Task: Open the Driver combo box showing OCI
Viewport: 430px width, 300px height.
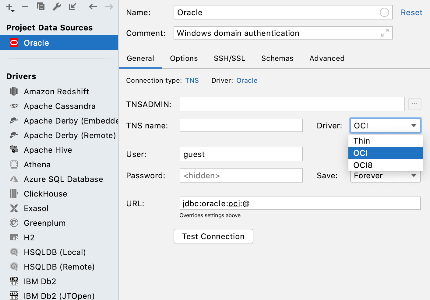Action: click(386, 125)
